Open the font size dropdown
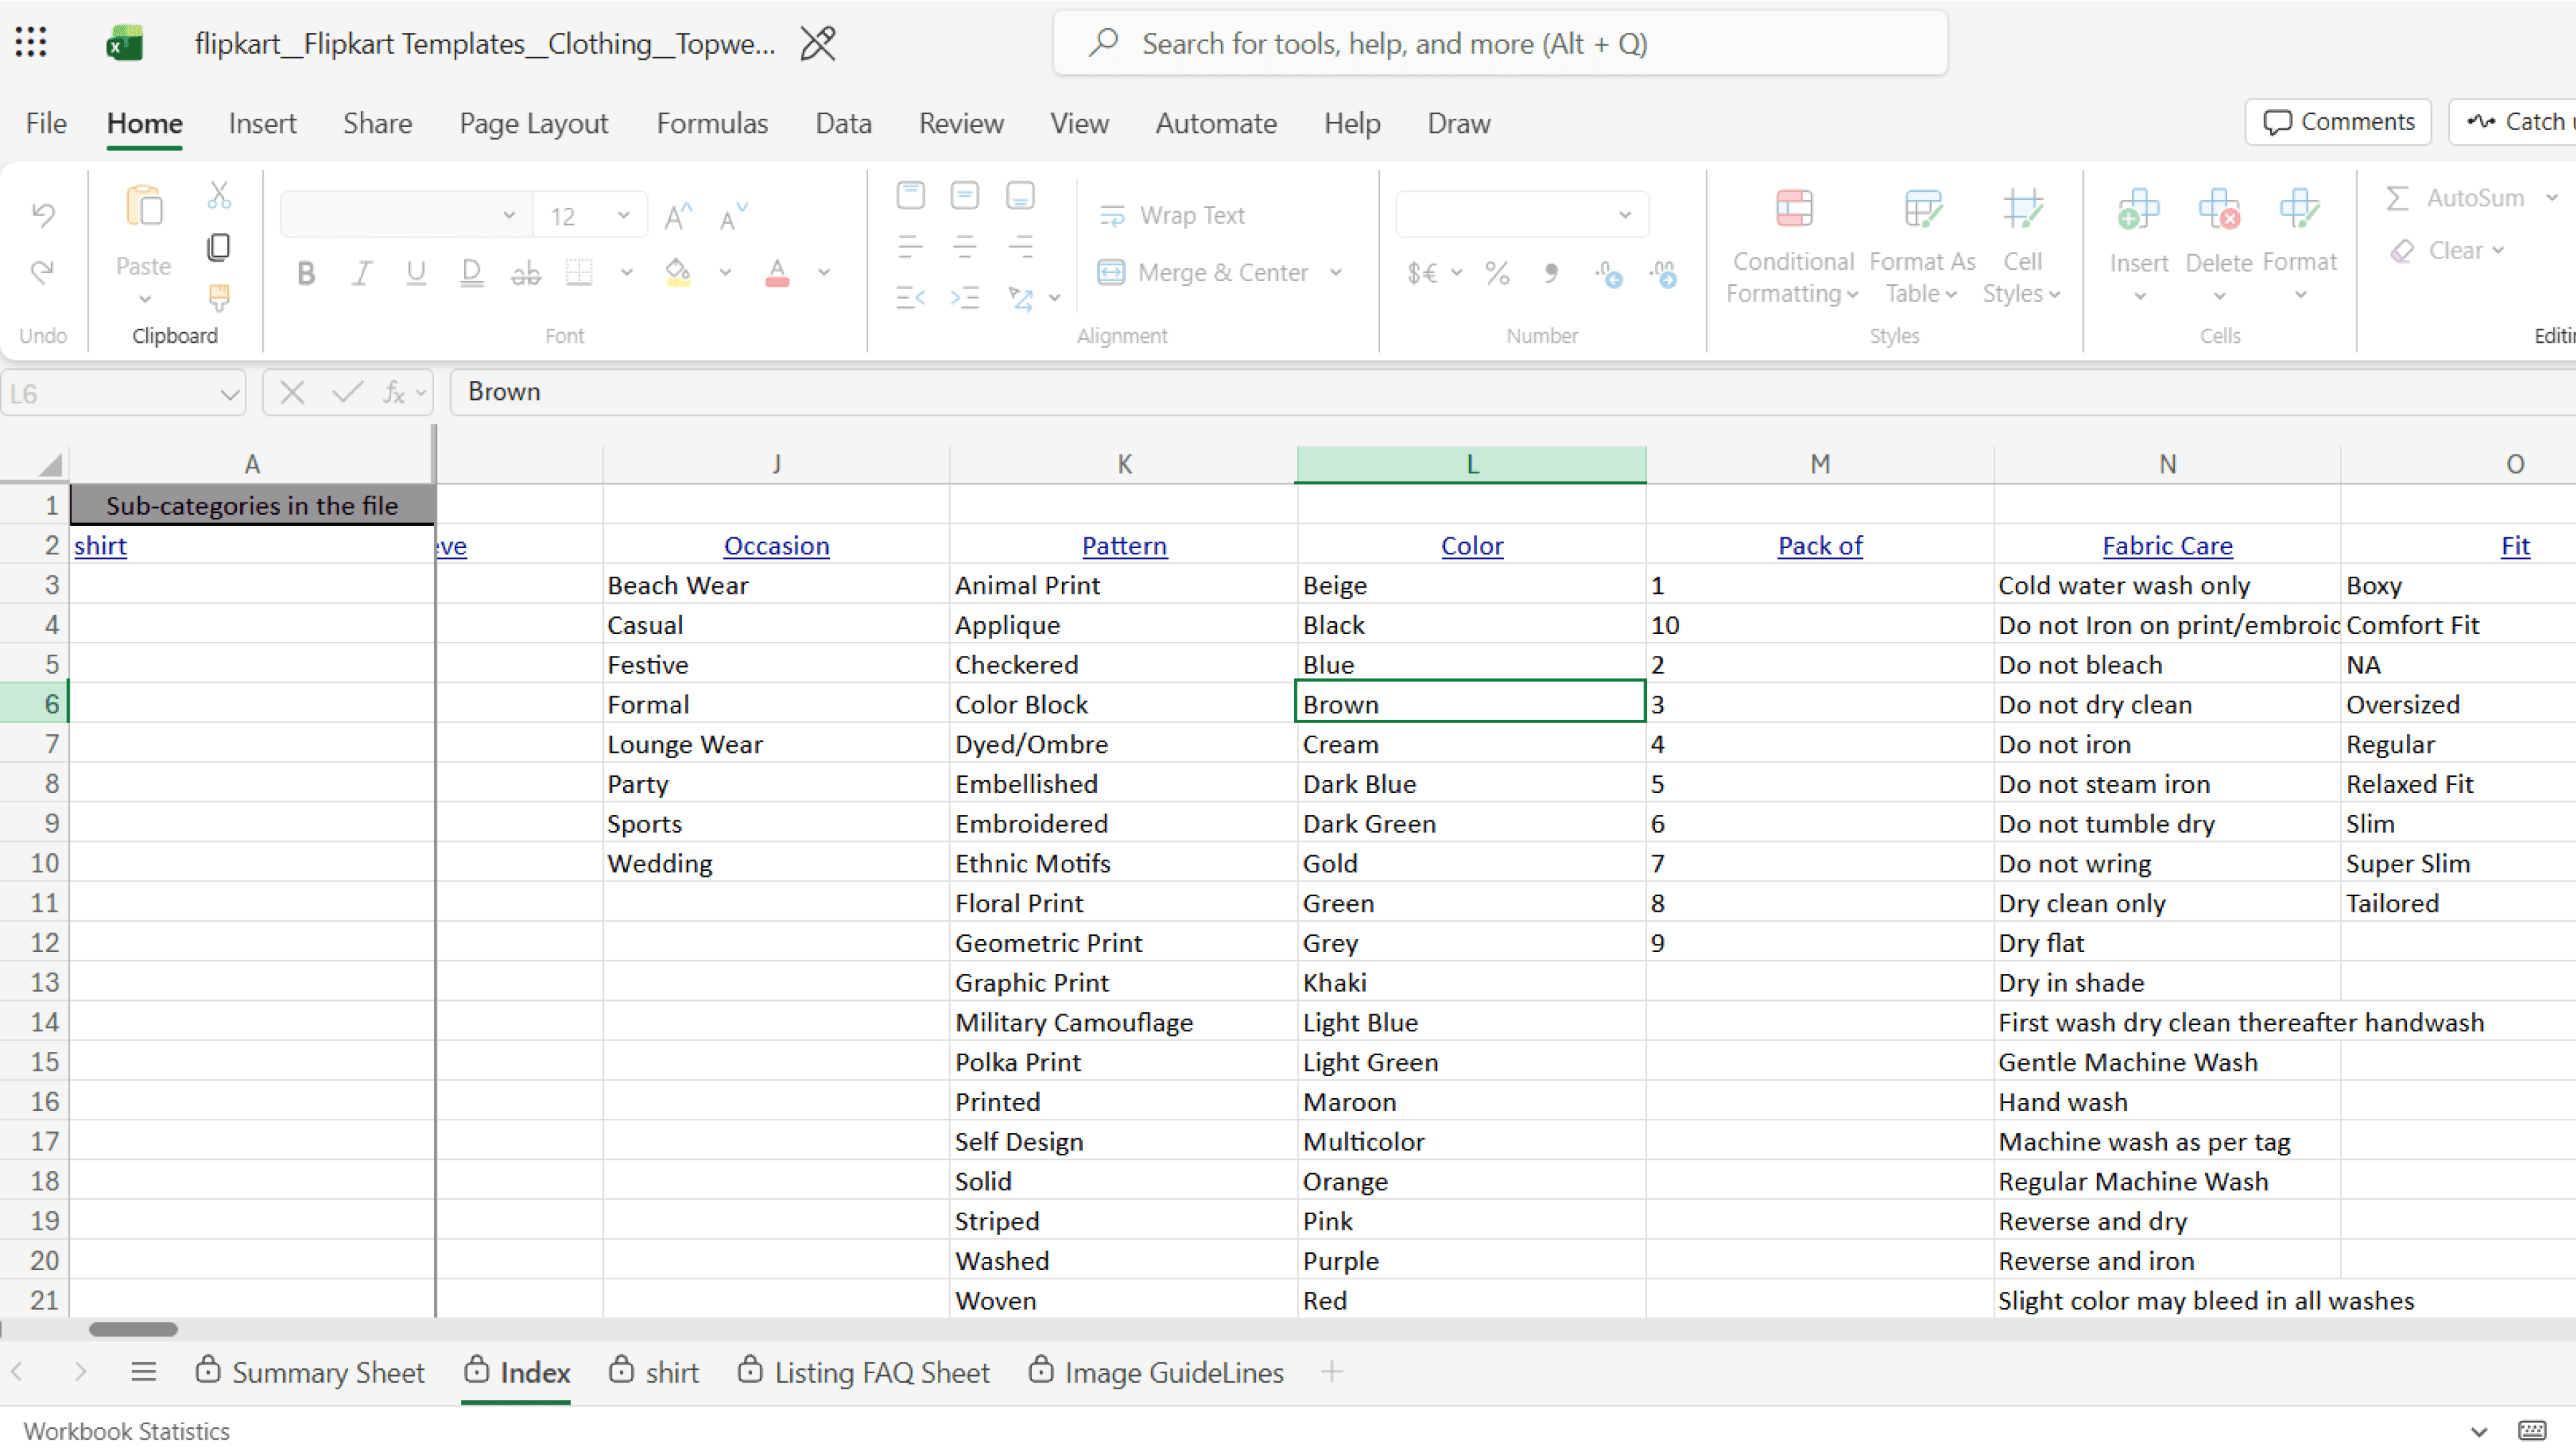The height and width of the screenshot is (1449, 2576). tap(623, 215)
